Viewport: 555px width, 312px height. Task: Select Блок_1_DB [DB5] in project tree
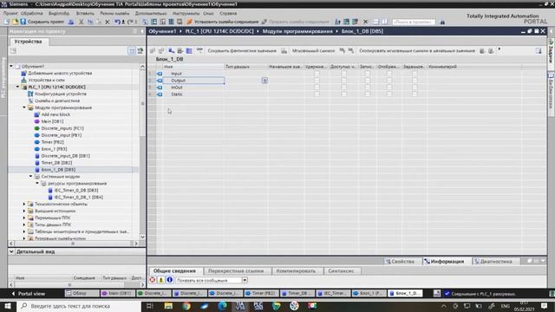58,170
